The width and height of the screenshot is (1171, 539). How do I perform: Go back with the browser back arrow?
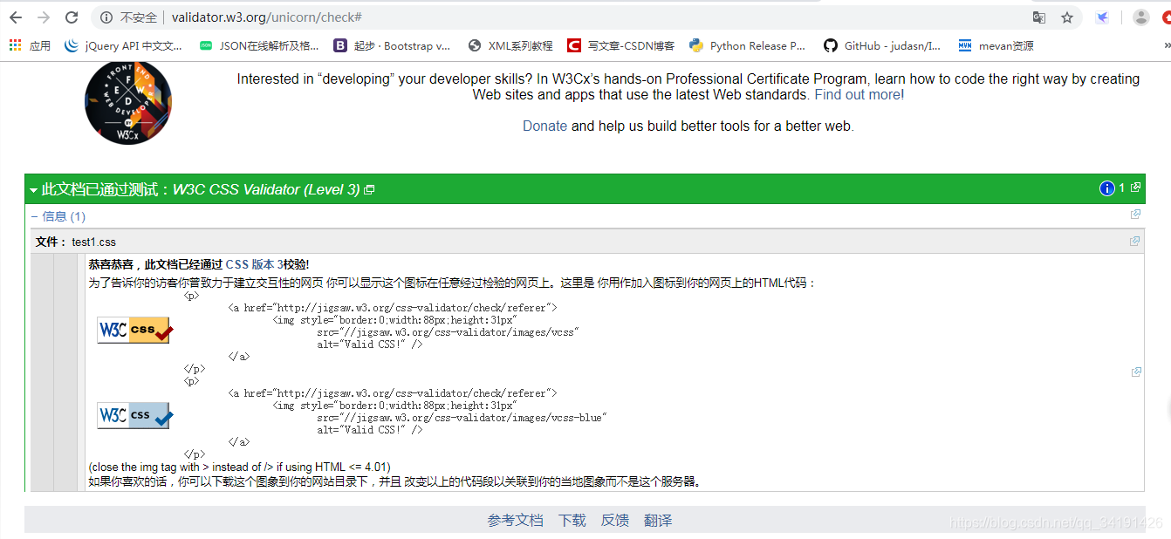click(x=16, y=17)
